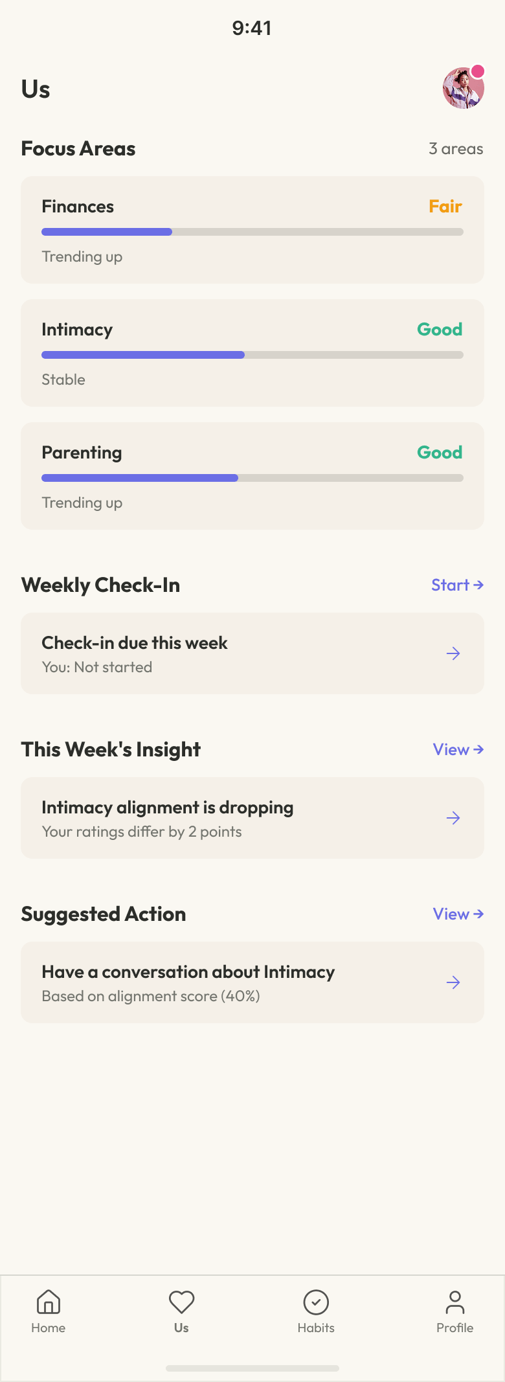Tap the Us heart icon

pos(181,1302)
